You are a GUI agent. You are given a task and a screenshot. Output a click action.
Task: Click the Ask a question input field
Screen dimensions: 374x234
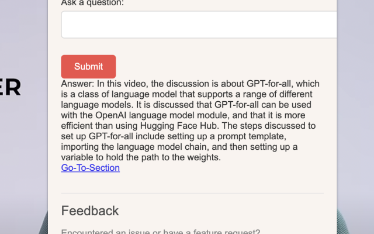coord(199,25)
